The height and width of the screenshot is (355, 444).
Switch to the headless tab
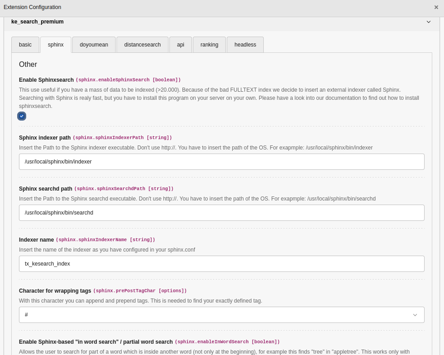click(245, 44)
